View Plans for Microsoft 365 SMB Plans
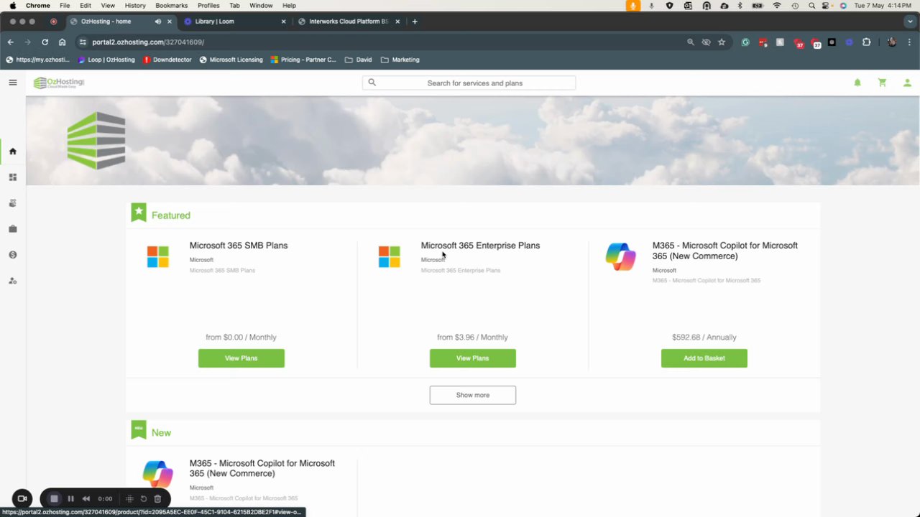Screen dimensions: 920x517 click(241, 358)
